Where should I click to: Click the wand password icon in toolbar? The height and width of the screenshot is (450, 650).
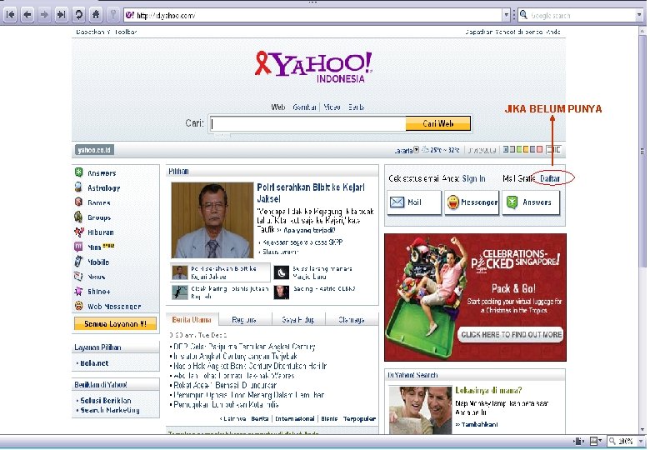click(112, 15)
